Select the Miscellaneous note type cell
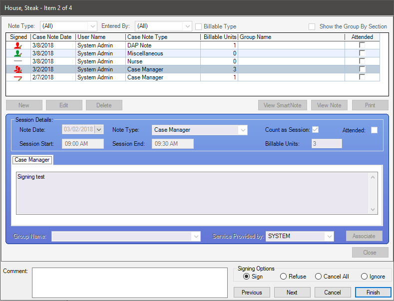The width and height of the screenshot is (394, 301). 163,53
